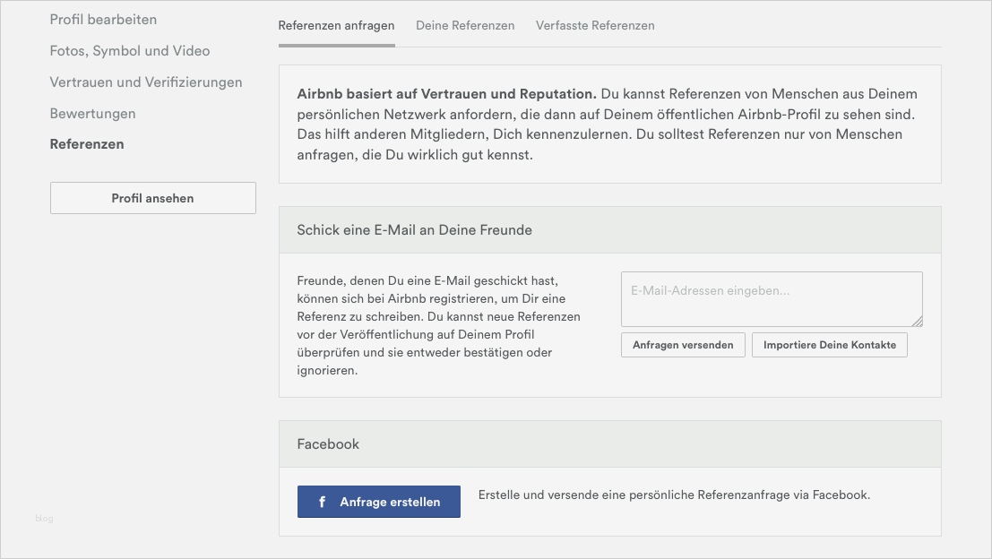The image size is (992, 559).
Task: Open the Verfasste Referenzen tab
Action: point(595,25)
